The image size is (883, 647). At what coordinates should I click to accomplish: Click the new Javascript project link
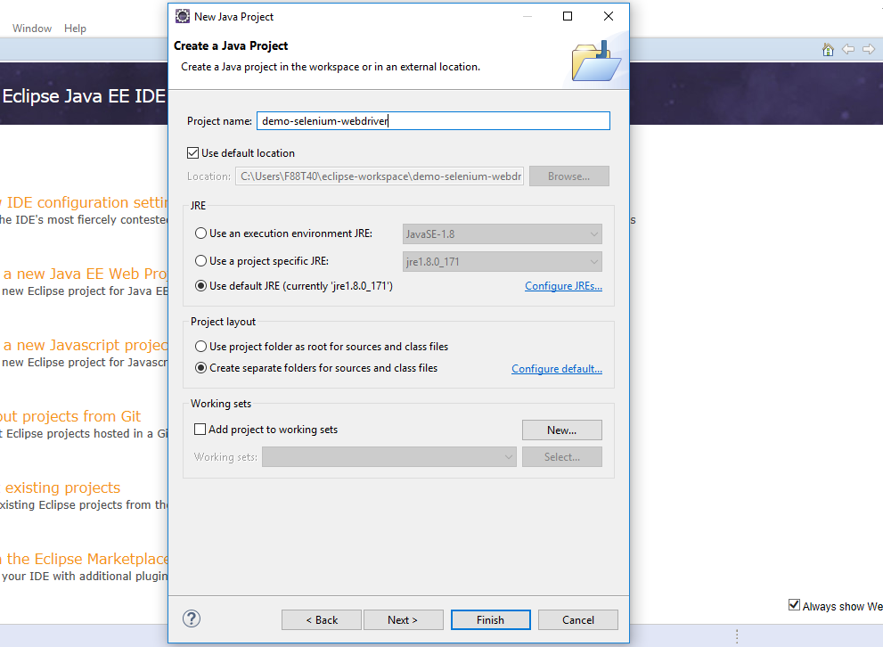pyautogui.click(x=85, y=345)
